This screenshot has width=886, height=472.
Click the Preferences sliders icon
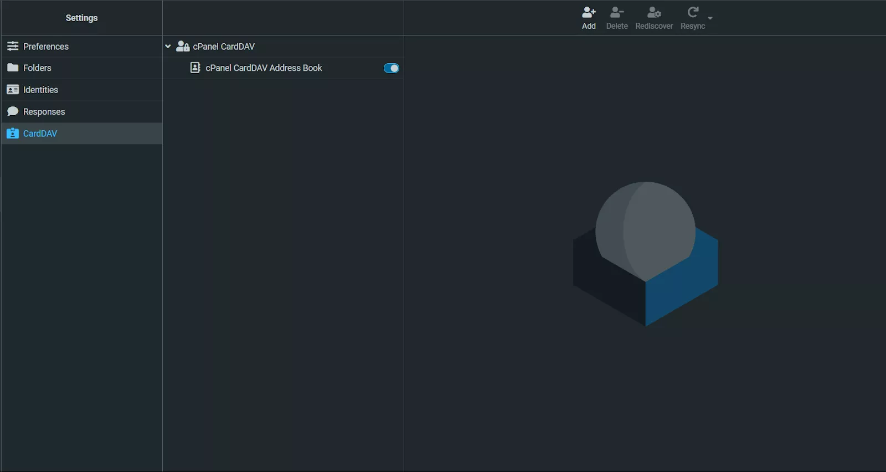click(x=13, y=46)
